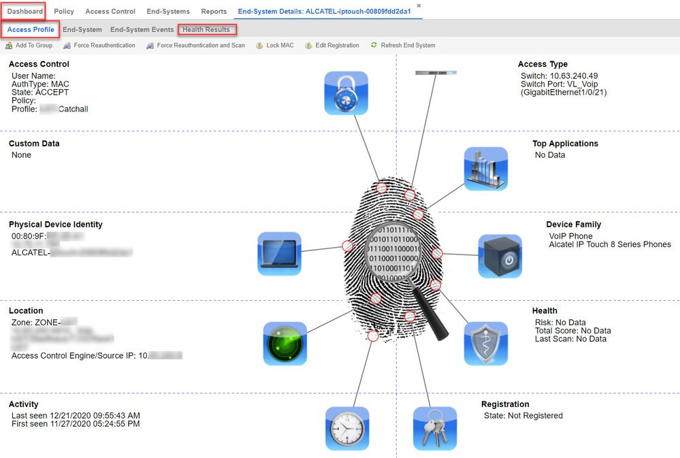Close the End-System Details tab

(419, 5)
